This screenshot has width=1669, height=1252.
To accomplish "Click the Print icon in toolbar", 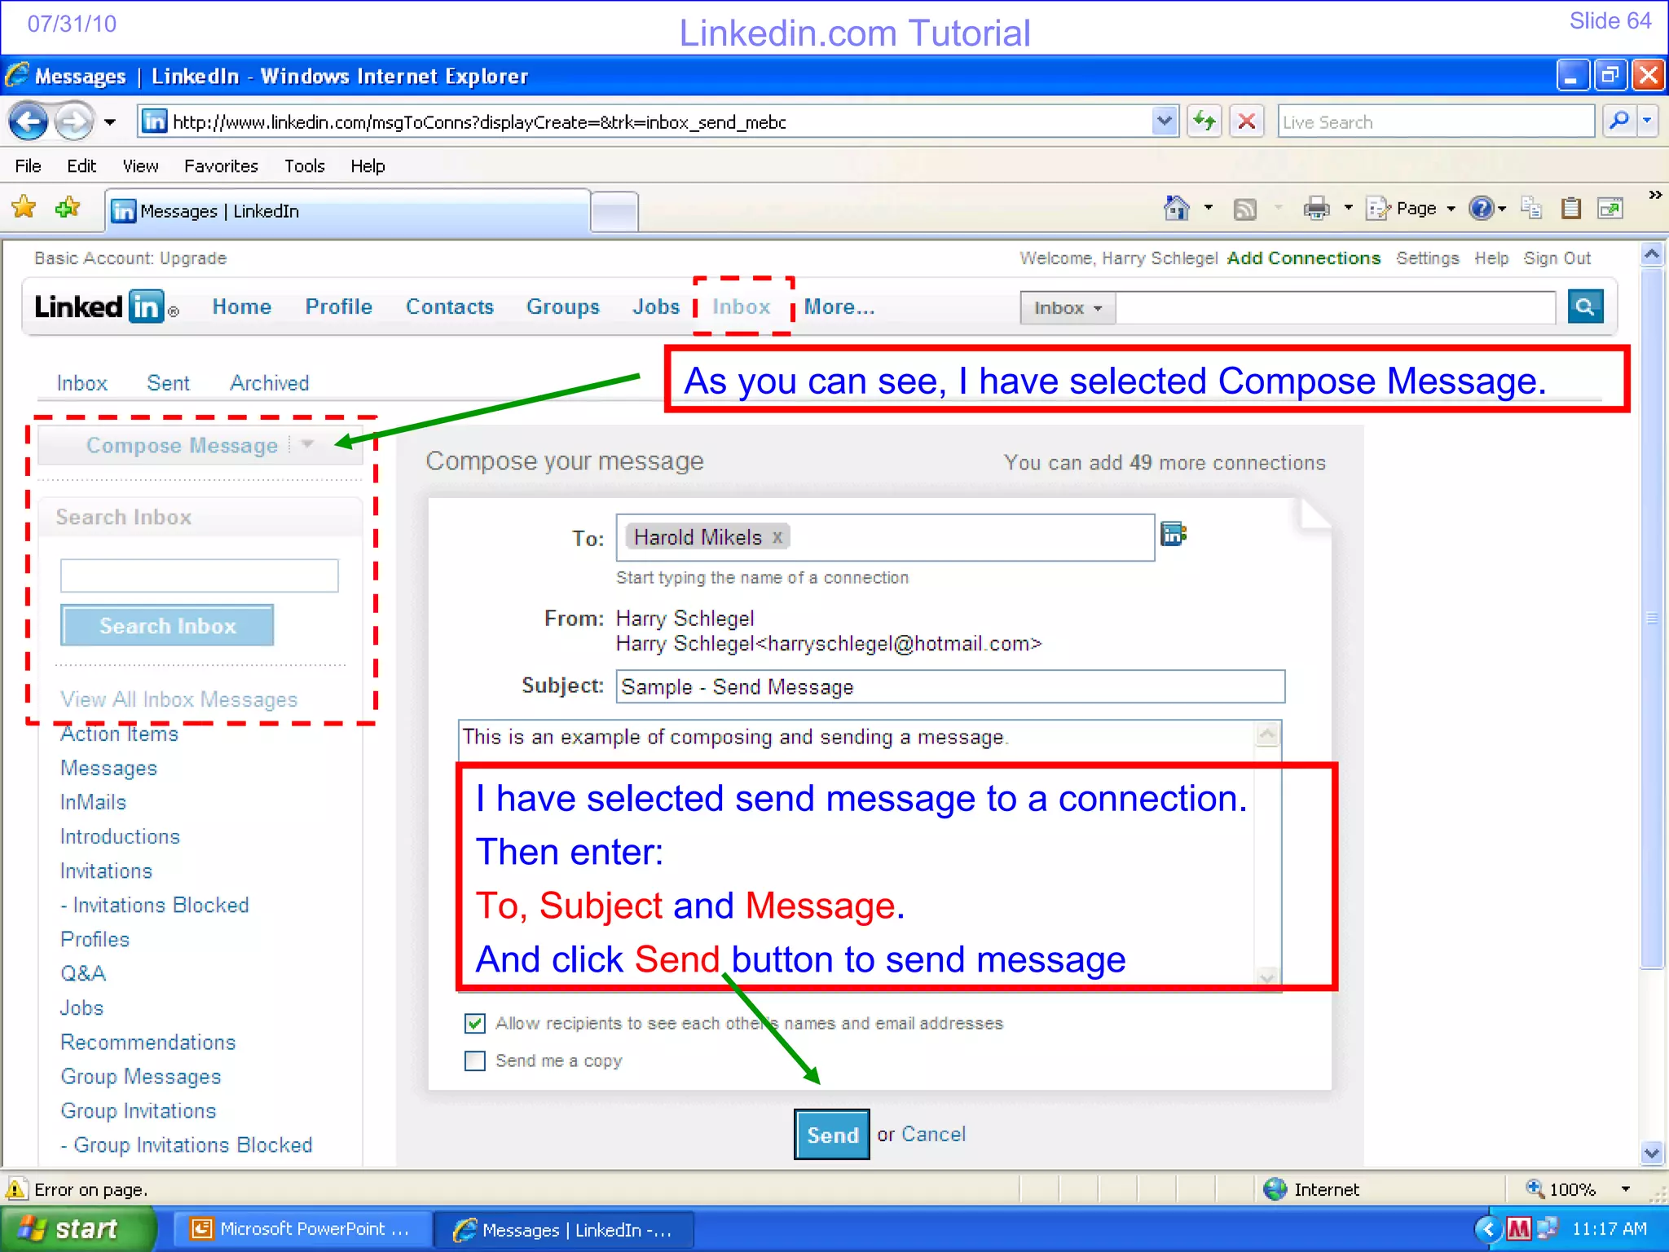I will [1316, 209].
